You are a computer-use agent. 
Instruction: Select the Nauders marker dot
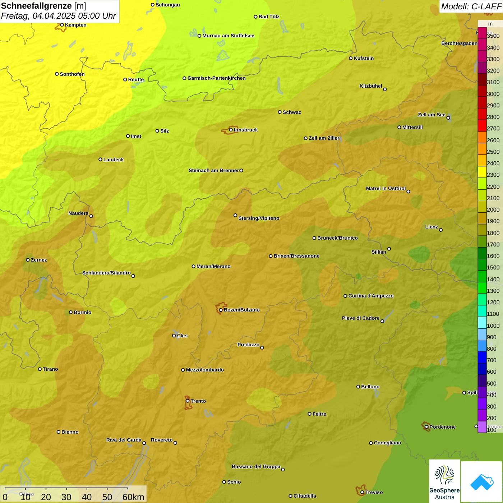pyautogui.click(x=91, y=216)
